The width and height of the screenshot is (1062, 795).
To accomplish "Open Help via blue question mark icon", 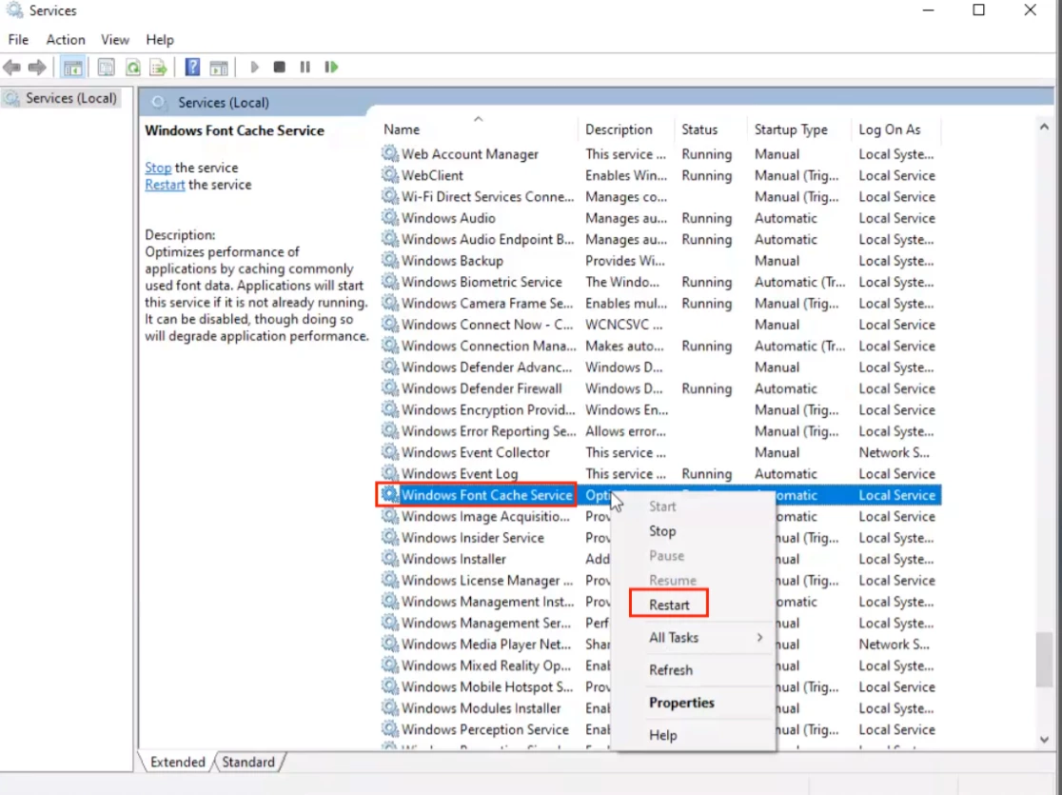I will pyautogui.click(x=192, y=67).
